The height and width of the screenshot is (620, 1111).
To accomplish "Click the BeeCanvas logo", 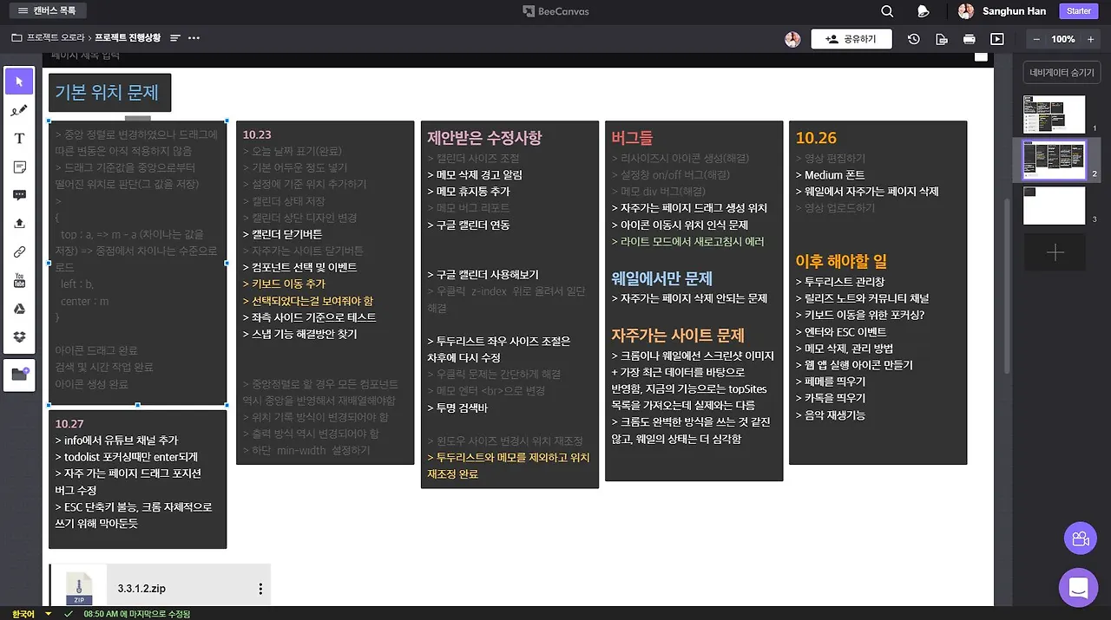I will pos(555,11).
